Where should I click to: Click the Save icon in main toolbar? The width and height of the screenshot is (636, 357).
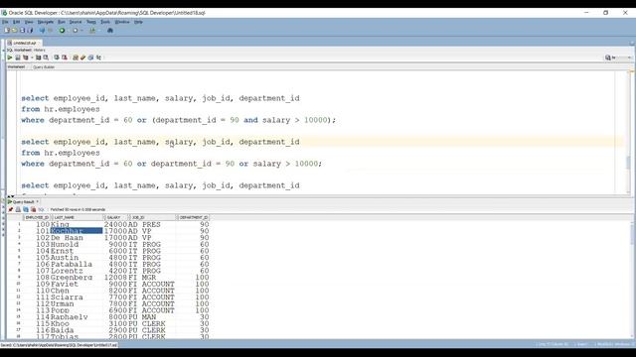point(22,31)
